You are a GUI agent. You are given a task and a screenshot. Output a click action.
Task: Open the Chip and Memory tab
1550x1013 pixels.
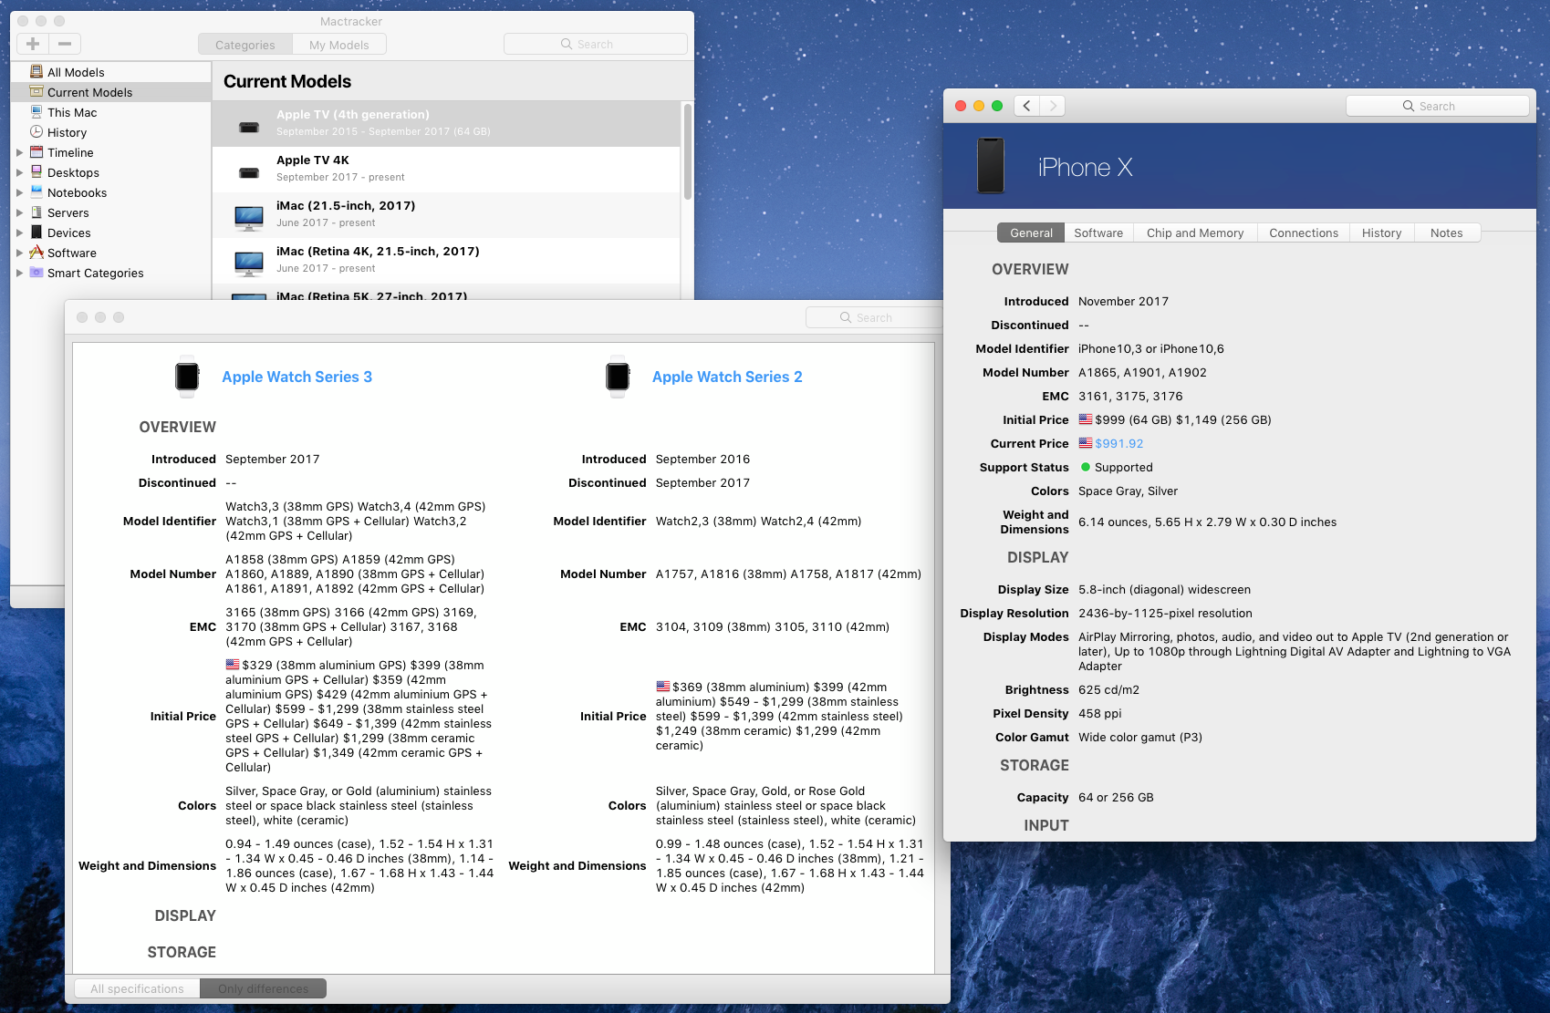1195,233
